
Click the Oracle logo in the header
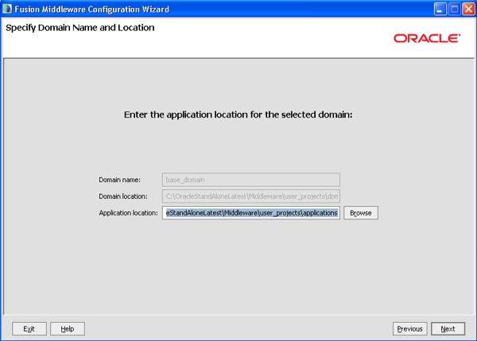click(x=426, y=37)
